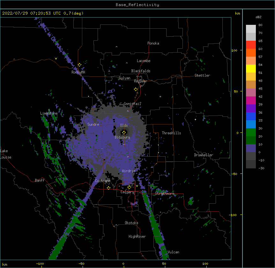Select the magenta 39-42 dBZ legend swatch
The width and height of the screenshot is (275, 268).
coord(251,100)
